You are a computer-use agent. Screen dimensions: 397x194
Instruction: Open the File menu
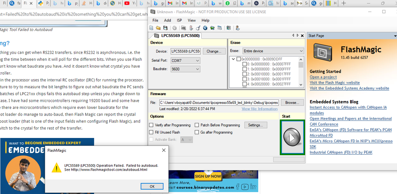point(155,20)
